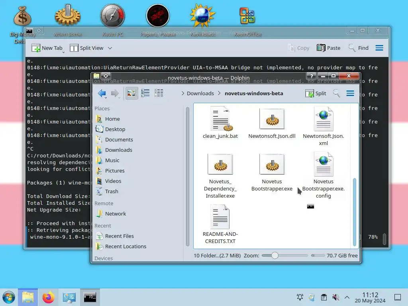Open Konsole hamburger menu
Screen dimensions: 408x306
click(379, 48)
